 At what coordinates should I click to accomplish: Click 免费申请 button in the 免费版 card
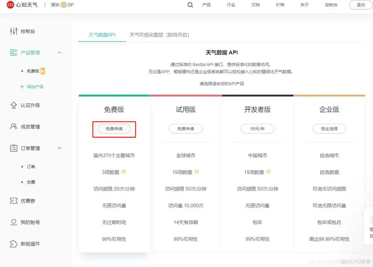click(114, 129)
